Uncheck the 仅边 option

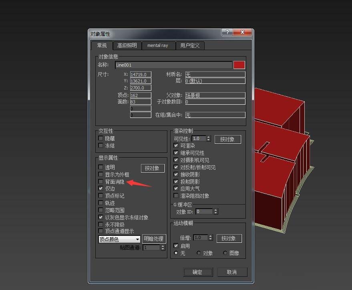tap(101, 189)
